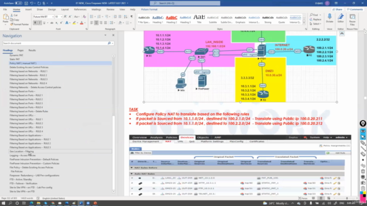Click the Sort icon
367x206 pixels.
click(x=126, y=17)
